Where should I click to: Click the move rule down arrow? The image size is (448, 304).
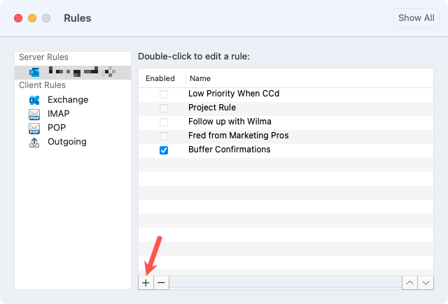(x=425, y=282)
